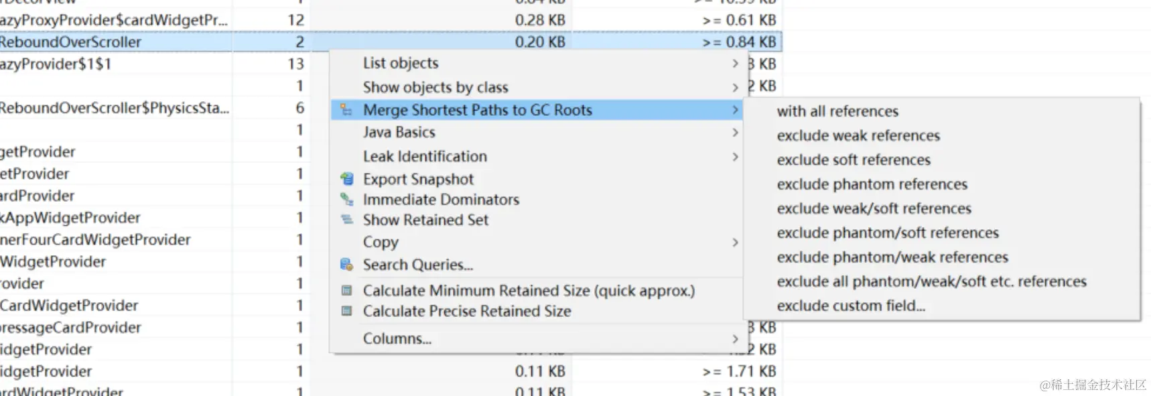Click the Immediate Dominators icon
This screenshot has height=396, width=1151.
tap(346, 199)
